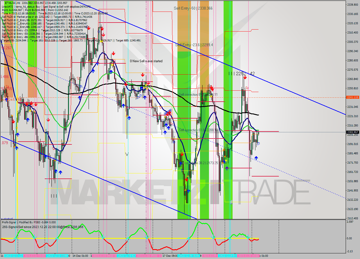Click the orange 2241.118 price level tag
The width and height of the screenshot is (360, 259).
pos(353,97)
